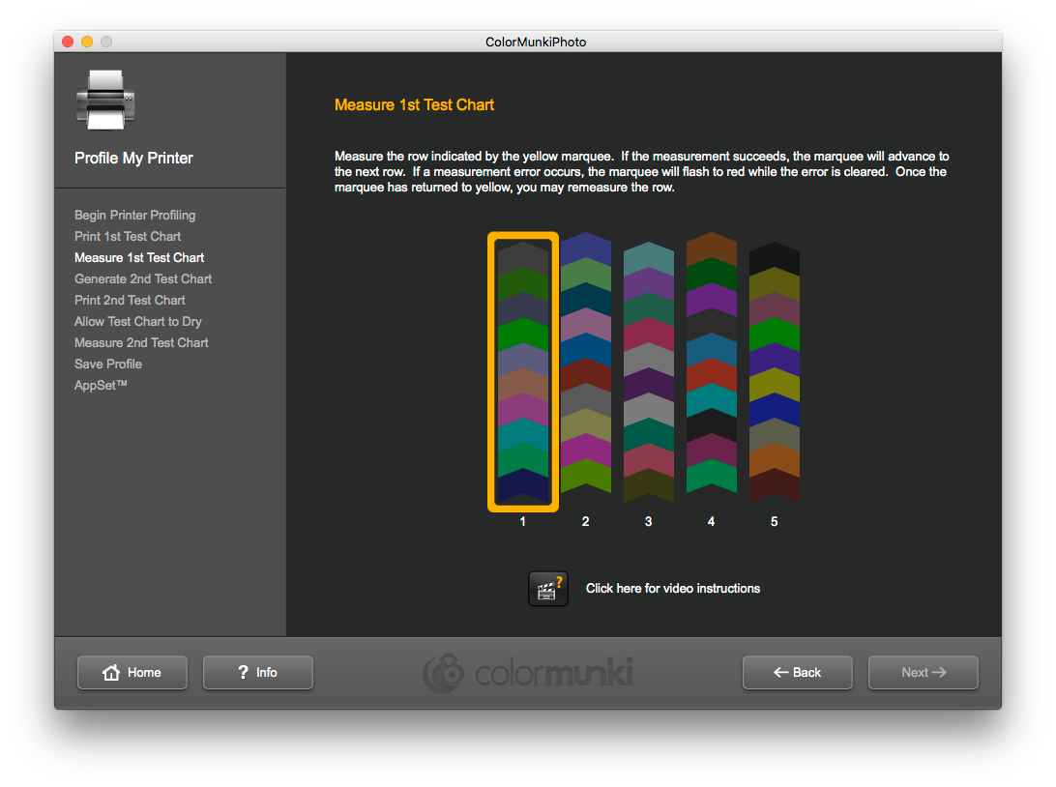Image resolution: width=1056 pixels, height=787 pixels.
Task: Click the ColorMunkiPhoto window title
Action: pos(536,42)
